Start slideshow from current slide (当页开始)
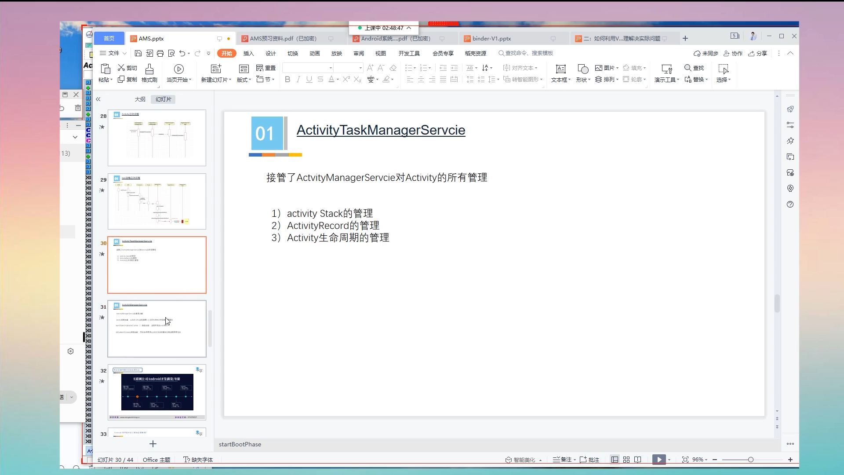 tap(178, 69)
